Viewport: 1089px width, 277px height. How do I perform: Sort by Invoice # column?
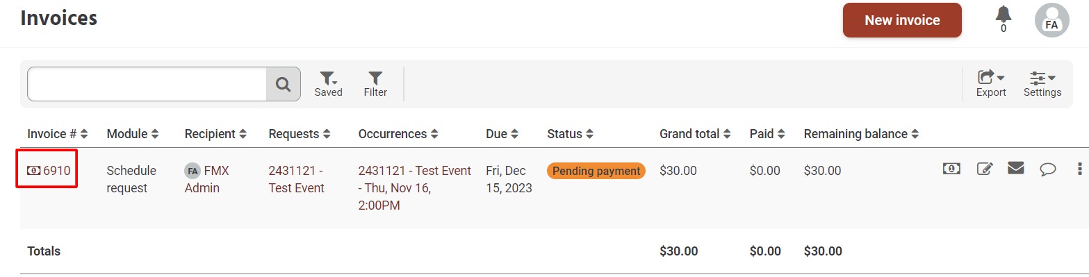coord(58,134)
